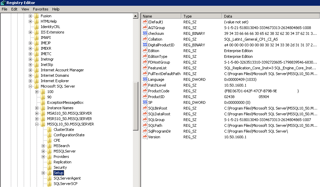Click the folder icon of Internet Explorer
The image size is (320, 187).
pos(37,81)
